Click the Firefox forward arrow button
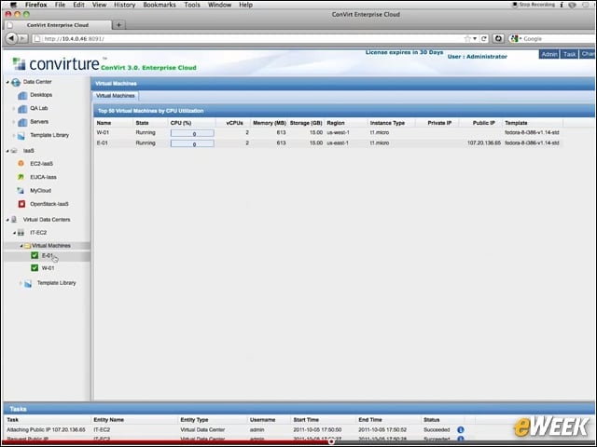Screen dimensions: 597x447 [23, 38]
